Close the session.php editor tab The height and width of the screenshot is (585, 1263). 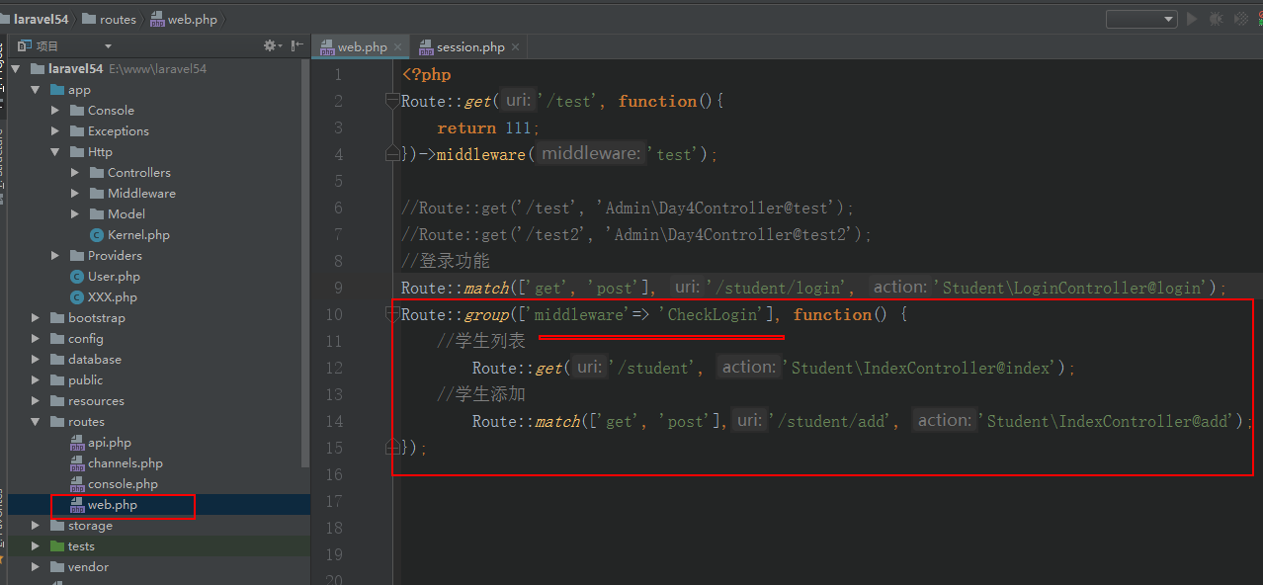pyautogui.click(x=515, y=47)
